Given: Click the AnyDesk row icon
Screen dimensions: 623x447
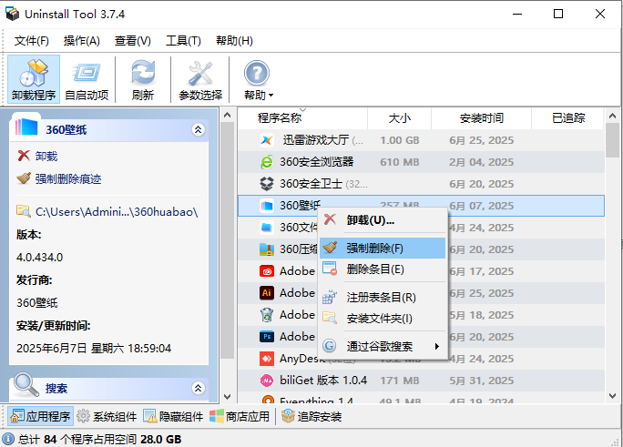Looking at the screenshot, I should click(267, 359).
